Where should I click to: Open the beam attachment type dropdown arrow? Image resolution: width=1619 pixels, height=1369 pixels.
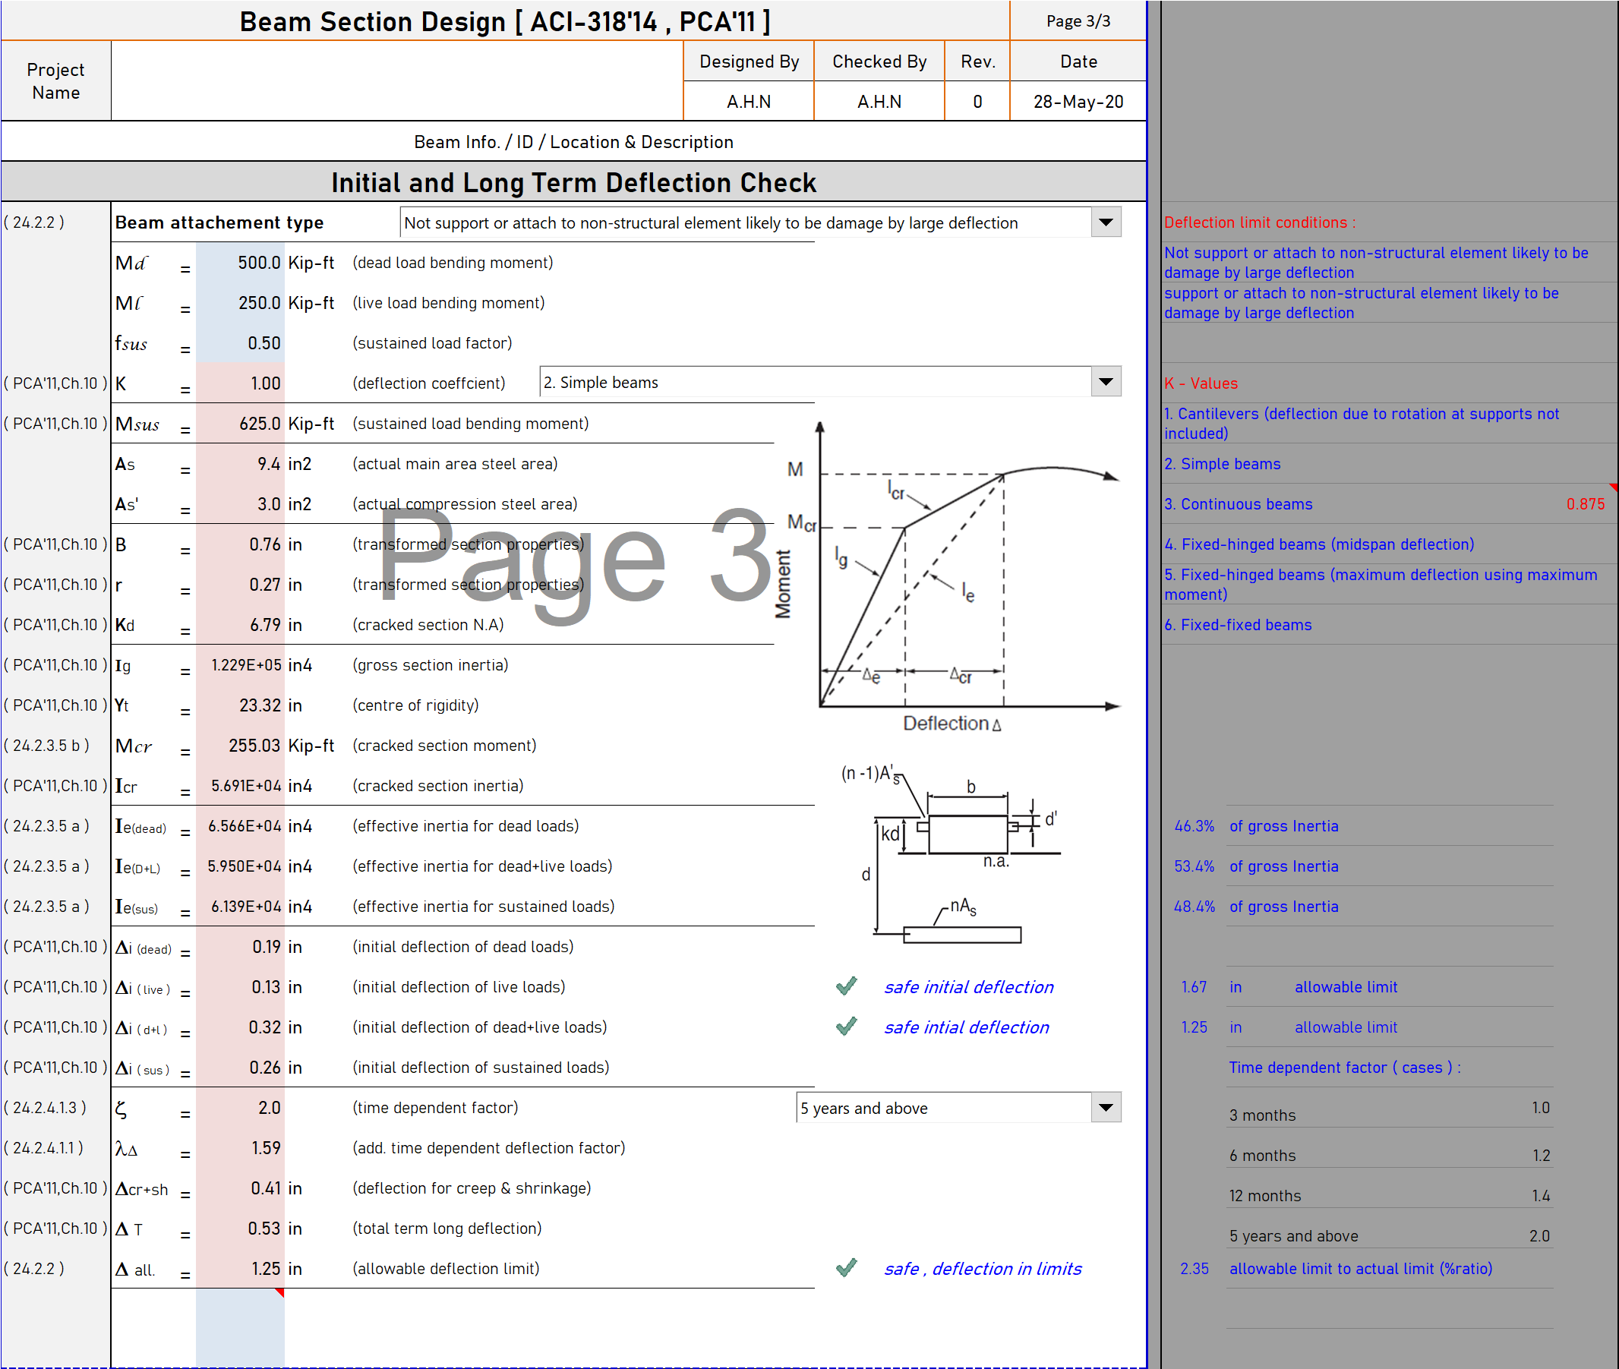tap(1105, 222)
